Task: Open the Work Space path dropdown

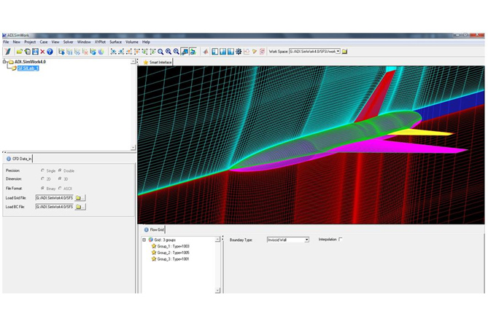Action: 338,52
